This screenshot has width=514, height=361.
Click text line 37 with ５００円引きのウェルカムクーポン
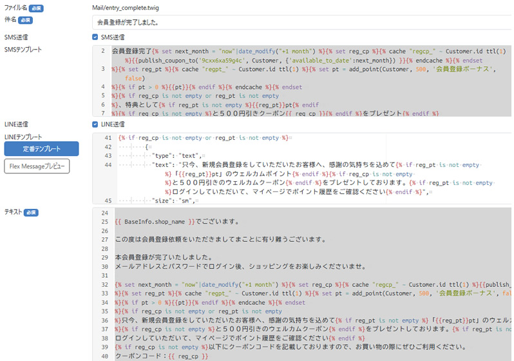point(313,329)
